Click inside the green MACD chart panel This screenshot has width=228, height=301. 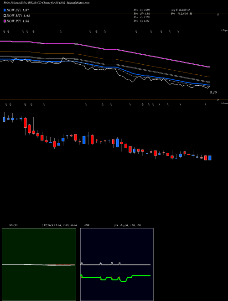click(x=39, y=265)
